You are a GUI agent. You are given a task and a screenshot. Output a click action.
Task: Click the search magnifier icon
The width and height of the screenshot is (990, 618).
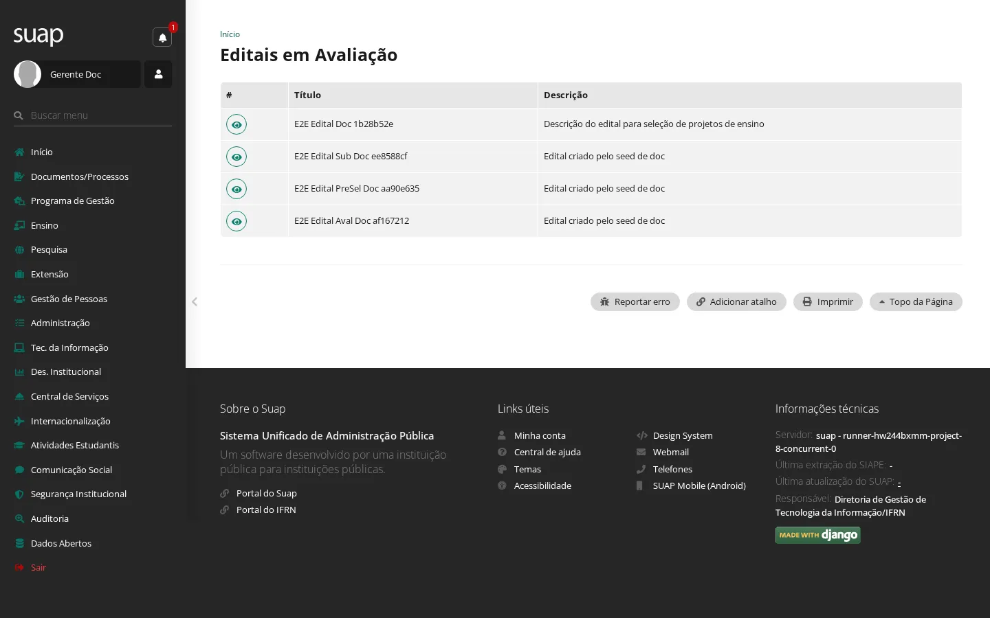pos(19,115)
